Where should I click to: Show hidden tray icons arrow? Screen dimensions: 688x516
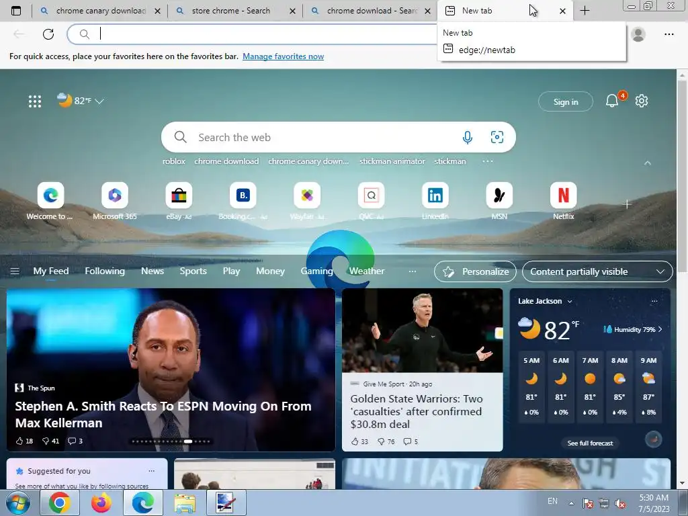571,503
